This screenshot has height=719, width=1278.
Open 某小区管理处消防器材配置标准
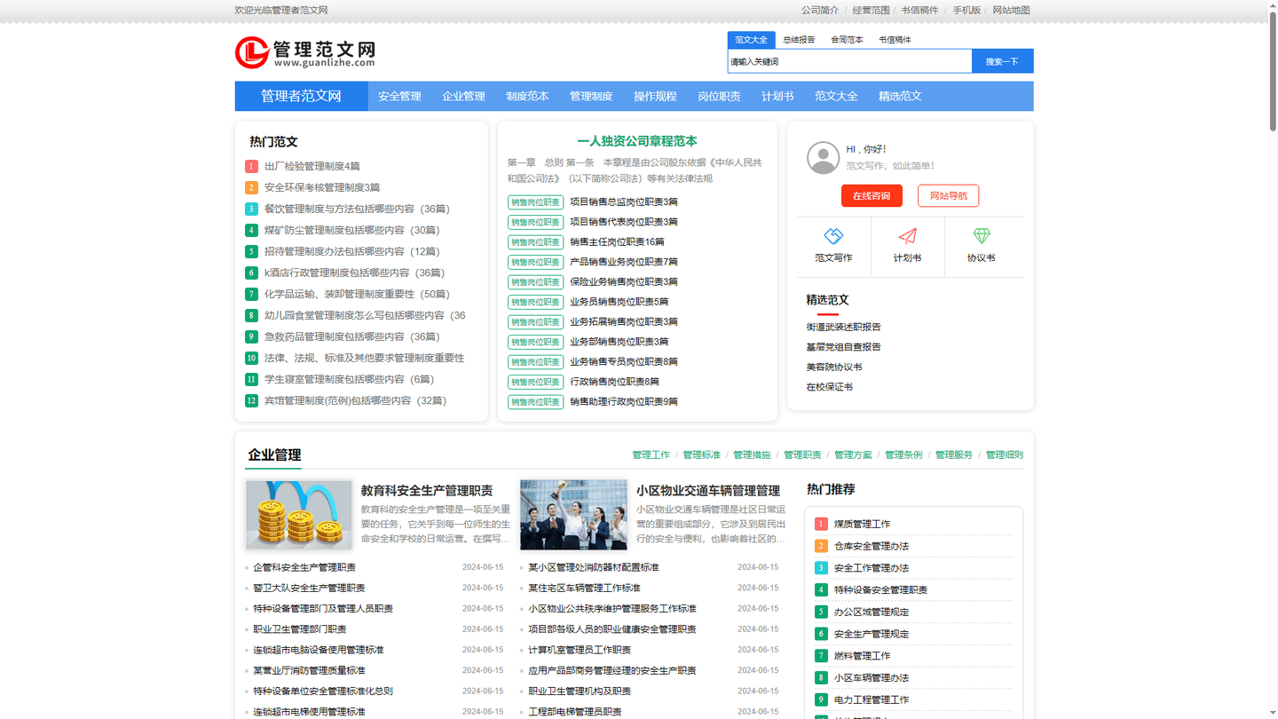point(594,567)
